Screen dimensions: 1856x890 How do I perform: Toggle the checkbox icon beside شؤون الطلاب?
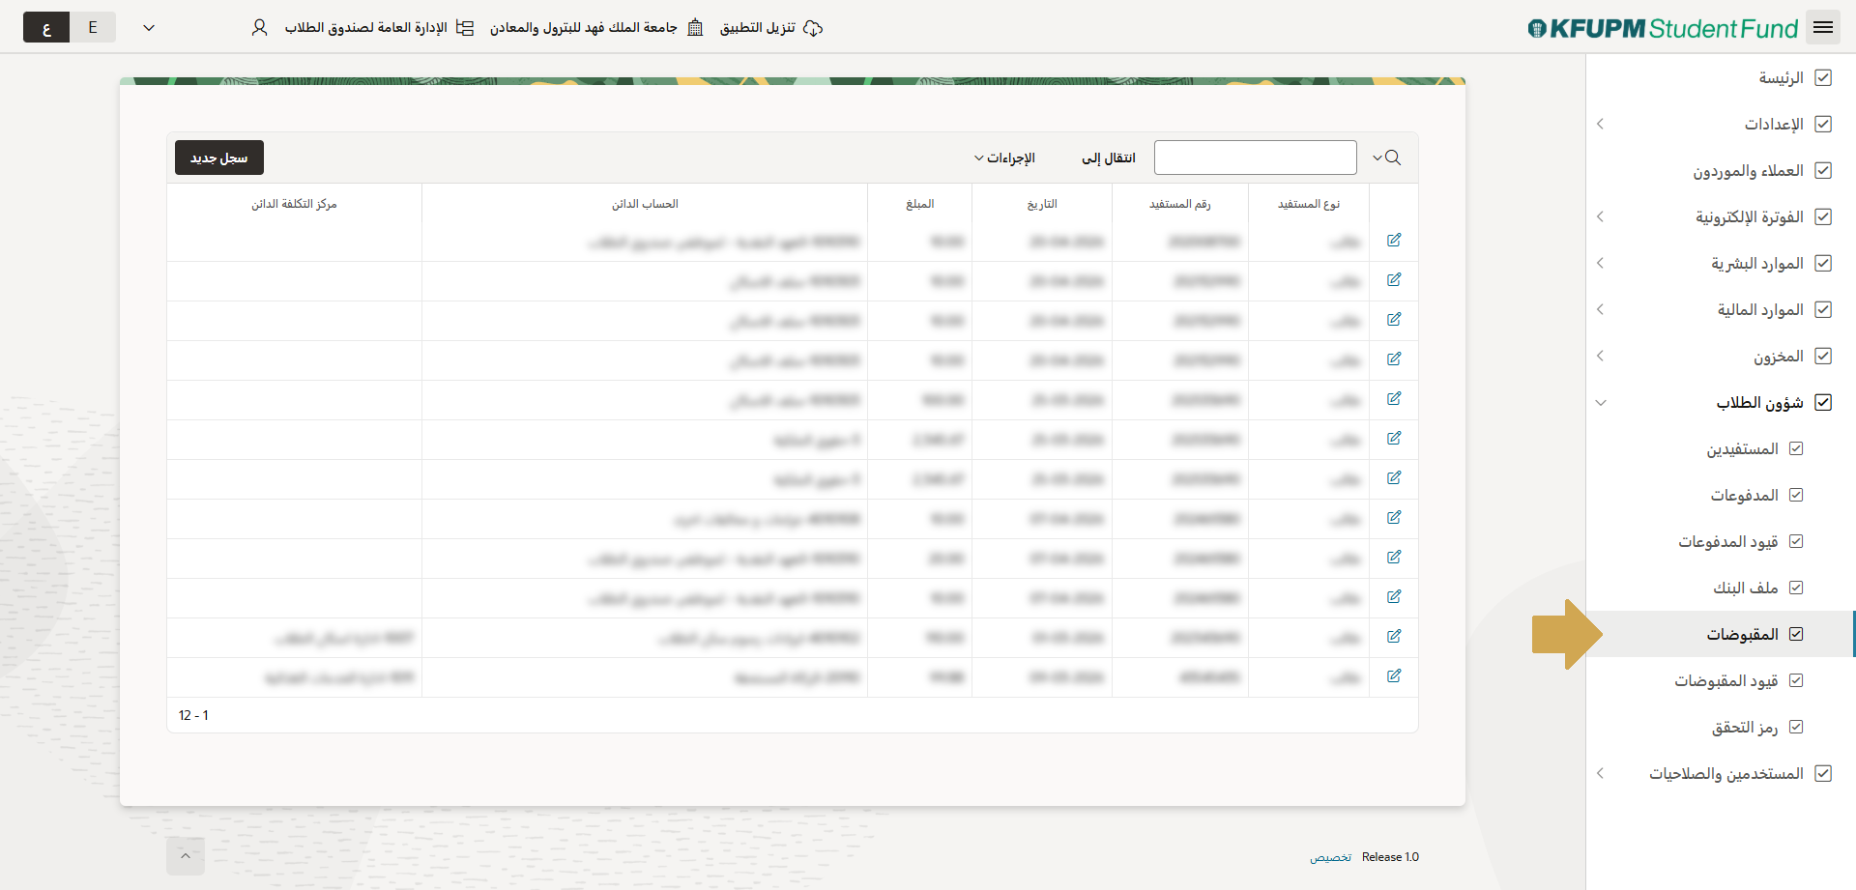[x=1823, y=402]
